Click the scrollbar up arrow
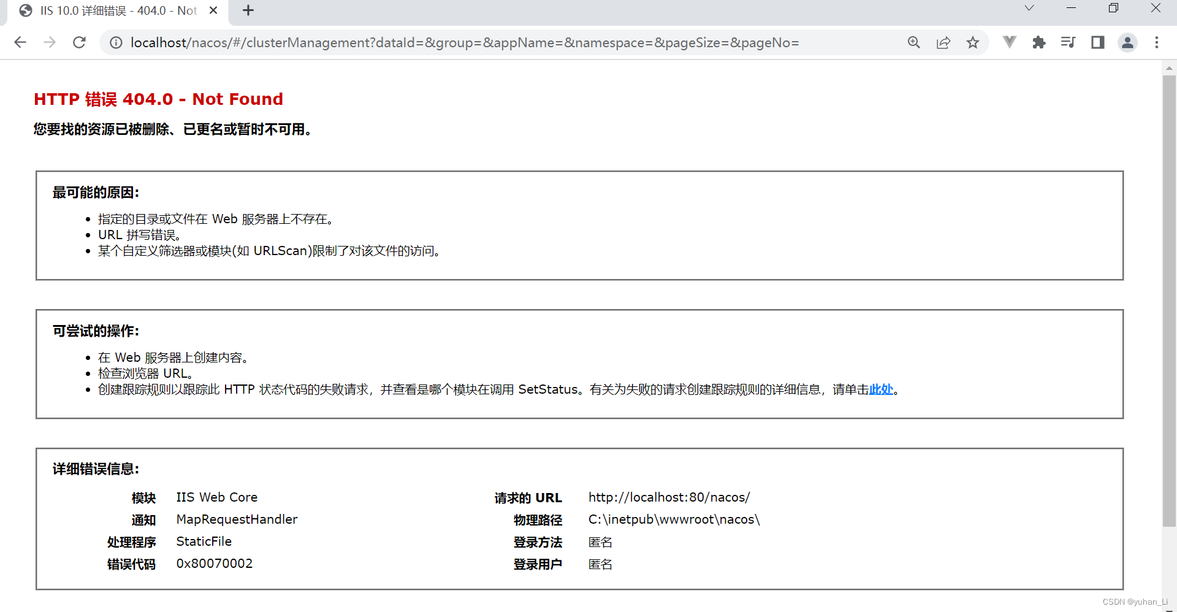 point(1169,68)
